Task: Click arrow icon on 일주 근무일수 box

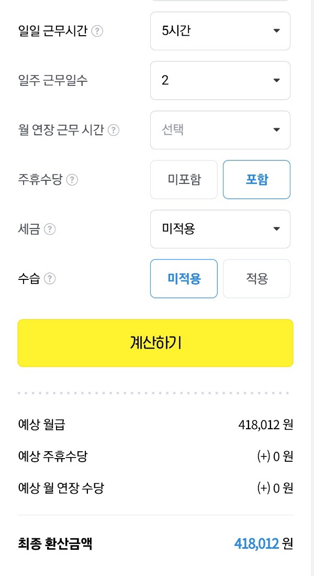Action: click(277, 80)
